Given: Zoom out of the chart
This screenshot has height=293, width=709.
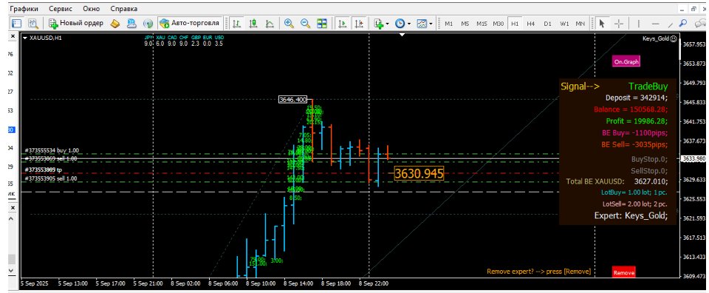Looking at the screenshot, I should point(305,23).
